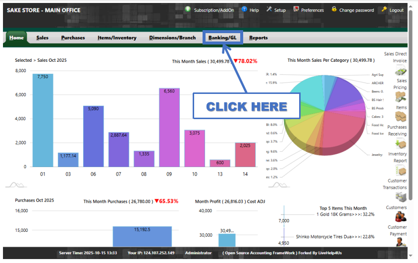Click the Setup wrench icon

[x=269, y=9]
